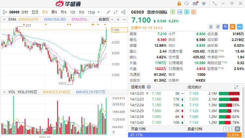Click the 华盛通 logo

point(68,4)
